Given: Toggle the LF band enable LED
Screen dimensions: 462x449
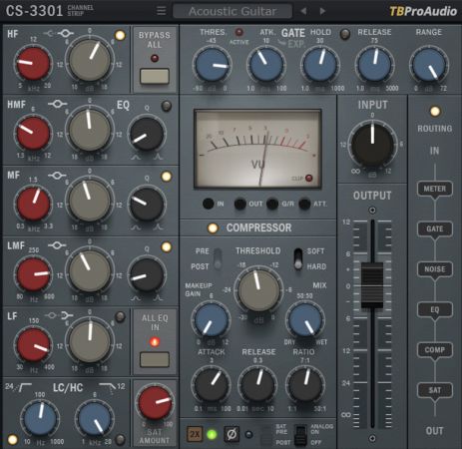Looking at the screenshot, I should pyautogui.click(x=120, y=316).
